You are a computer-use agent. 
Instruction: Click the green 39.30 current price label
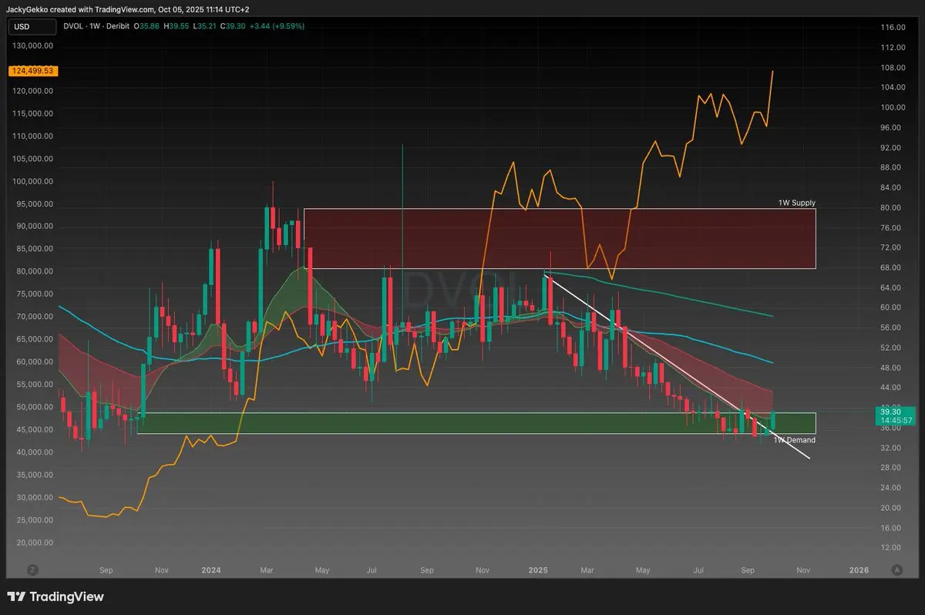pos(895,412)
